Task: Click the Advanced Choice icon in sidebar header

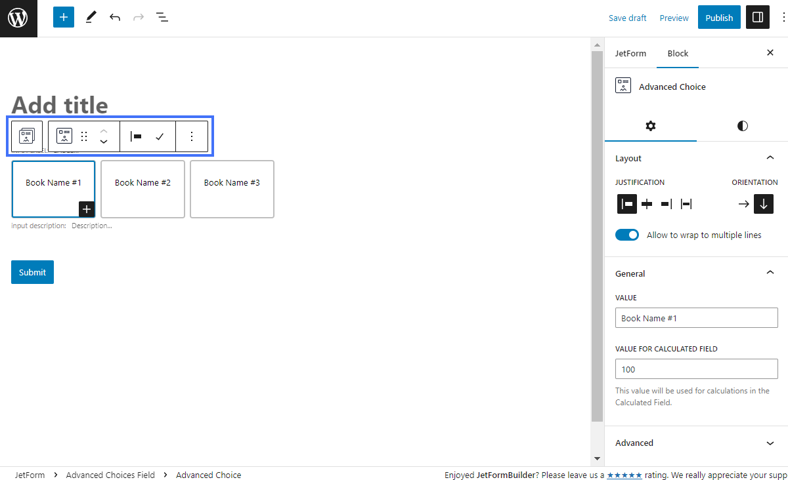Action: (623, 86)
